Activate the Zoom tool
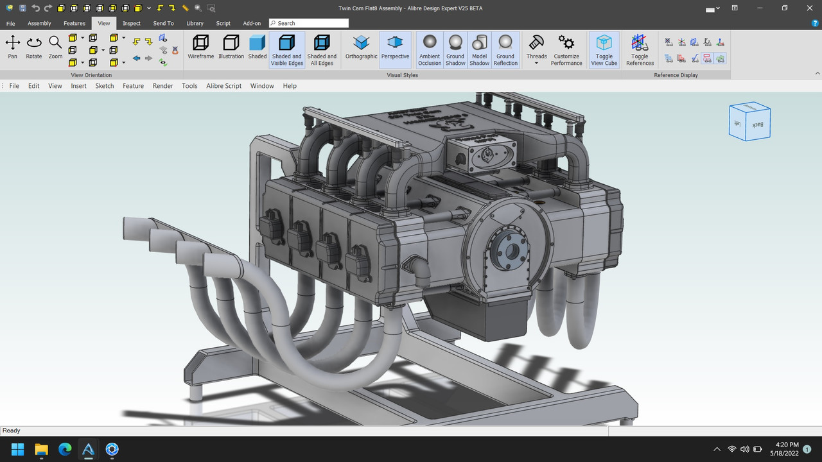The height and width of the screenshot is (462, 822). [x=55, y=48]
